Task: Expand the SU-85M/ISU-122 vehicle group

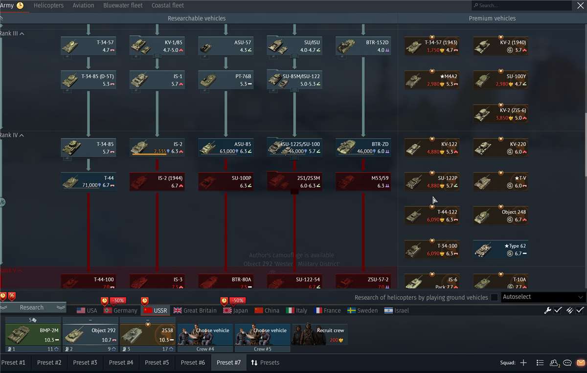Action: click(294, 80)
